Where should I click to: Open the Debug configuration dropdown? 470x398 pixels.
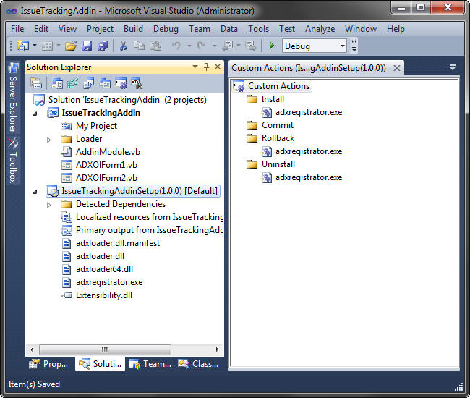tap(342, 46)
